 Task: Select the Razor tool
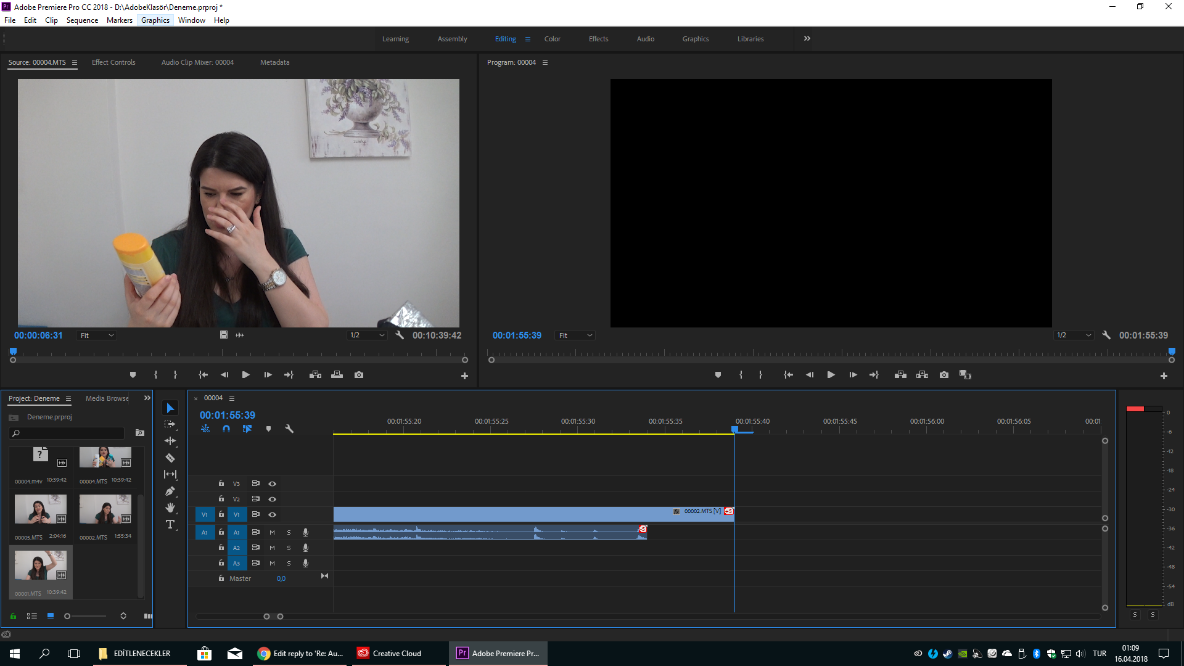170,458
